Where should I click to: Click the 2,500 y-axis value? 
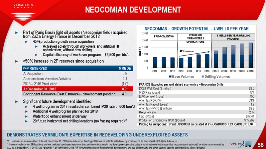click(x=145, y=33)
